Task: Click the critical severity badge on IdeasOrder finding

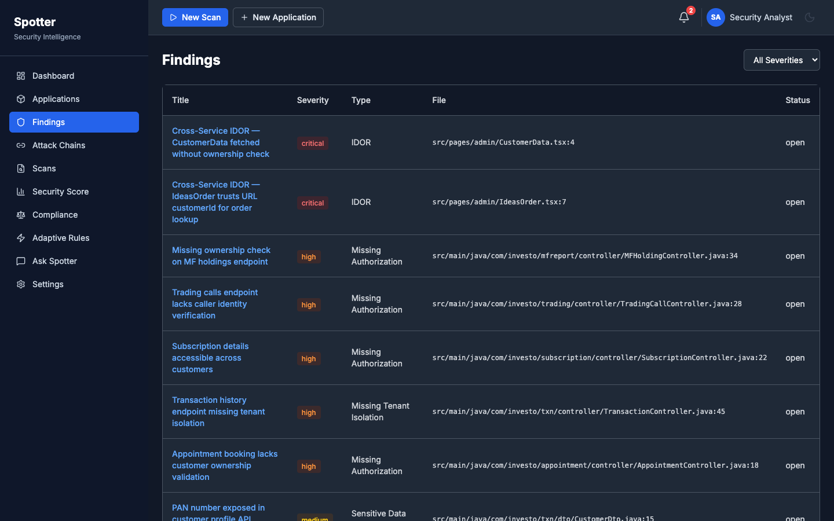Action: (312, 203)
